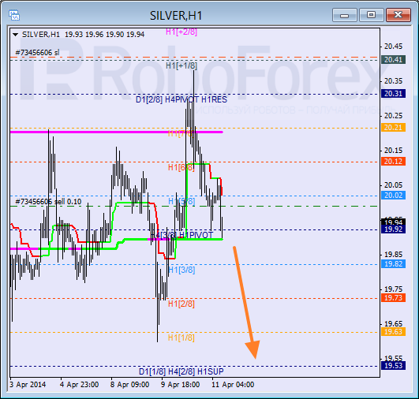Select the D1[2/8] H4PIVOT H1RES label

(181, 99)
